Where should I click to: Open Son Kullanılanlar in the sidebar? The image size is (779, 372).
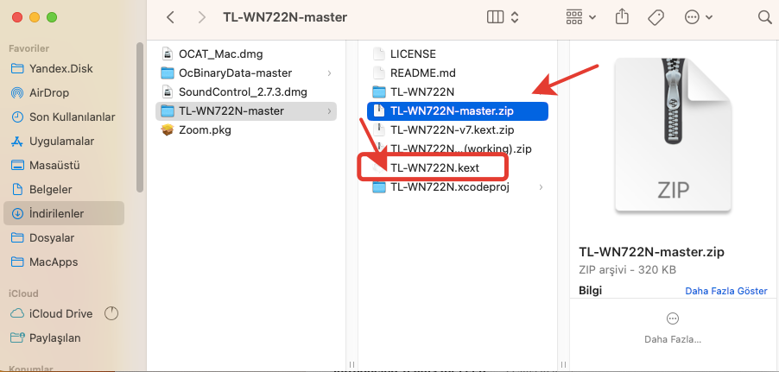pyautogui.click(x=64, y=117)
